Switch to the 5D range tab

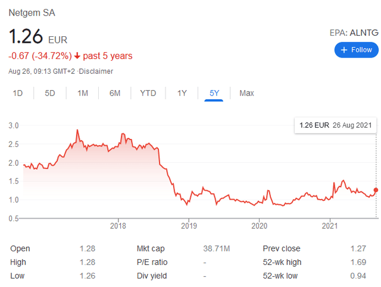[x=50, y=93]
